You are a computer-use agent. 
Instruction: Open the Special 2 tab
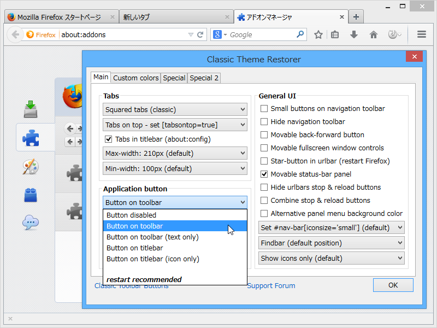coord(204,78)
